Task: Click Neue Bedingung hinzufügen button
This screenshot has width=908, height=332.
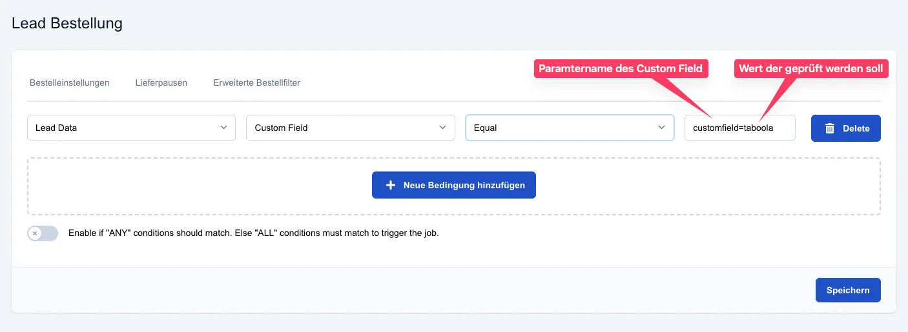Action: pos(454,185)
